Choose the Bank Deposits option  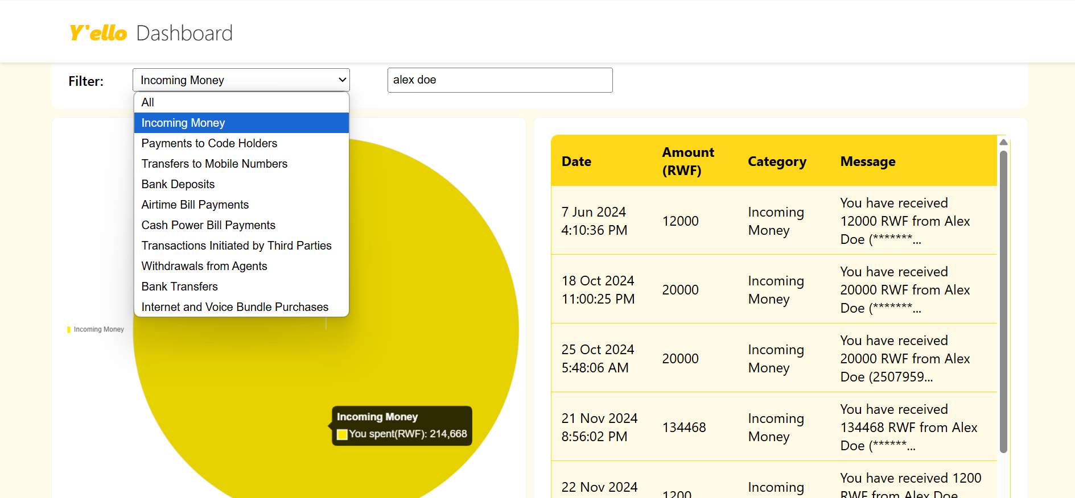[178, 184]
